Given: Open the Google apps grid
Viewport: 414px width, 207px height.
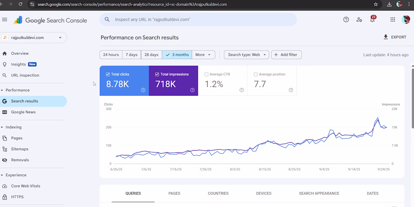Looking at the screenshot, I should 393,20.
